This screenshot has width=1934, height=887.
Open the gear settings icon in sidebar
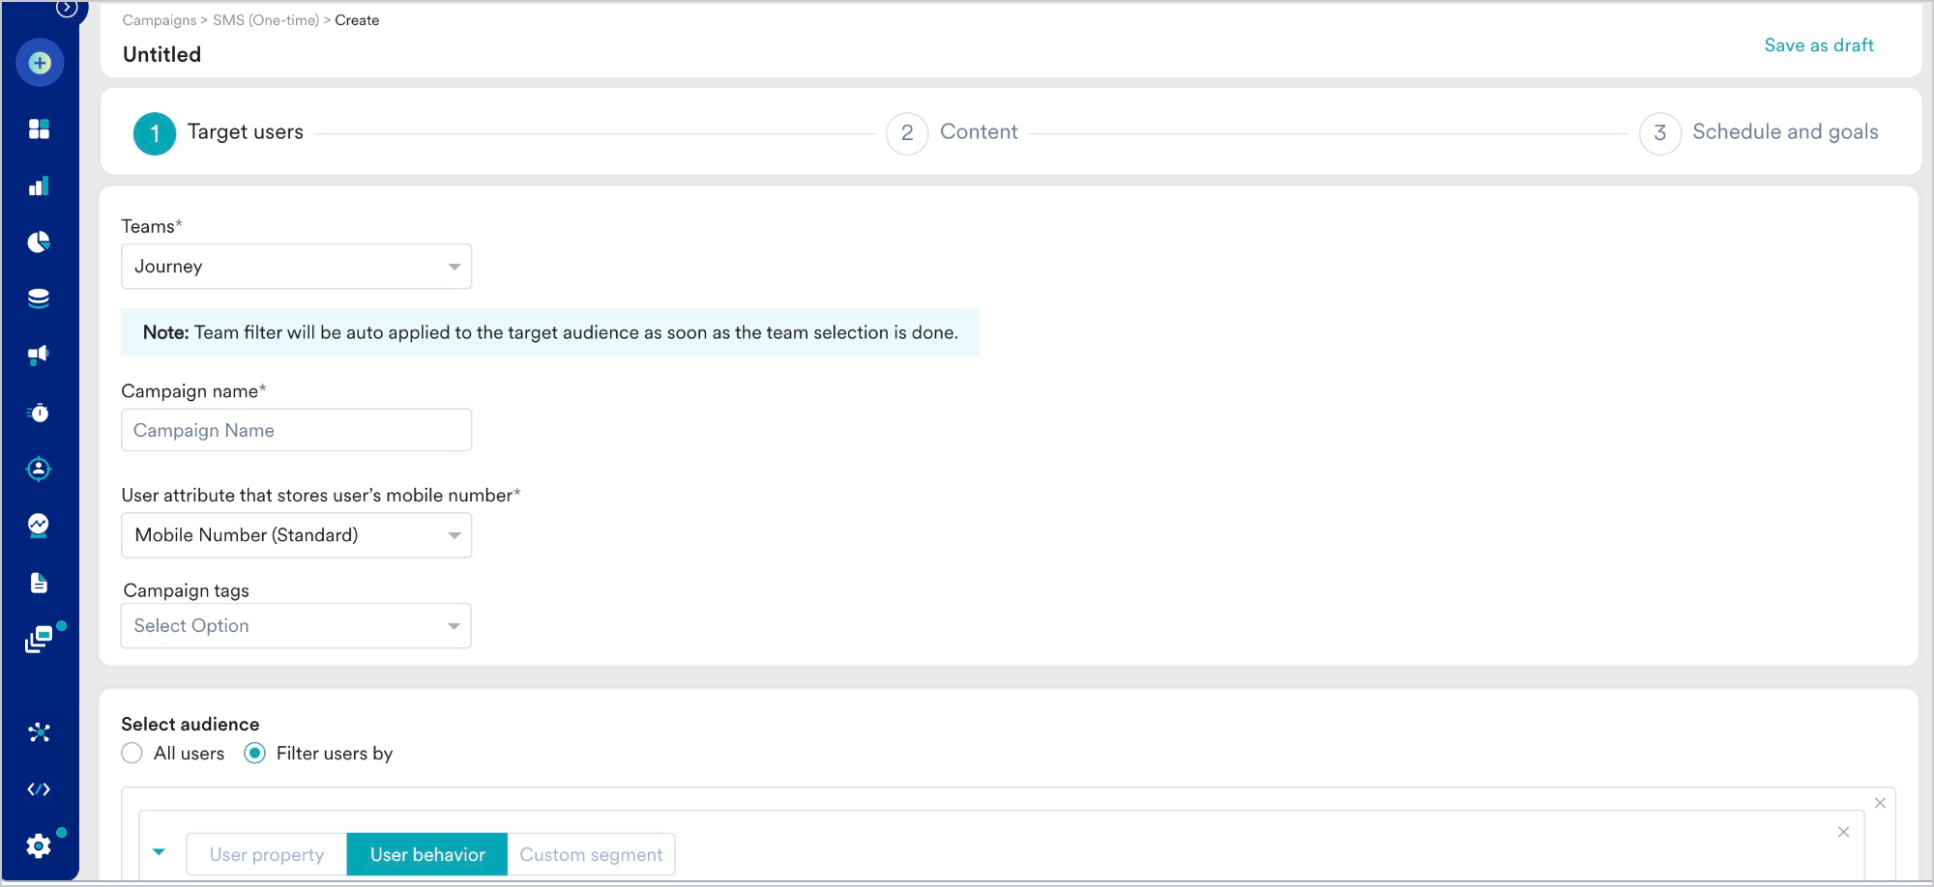click(x=39, y=846)
